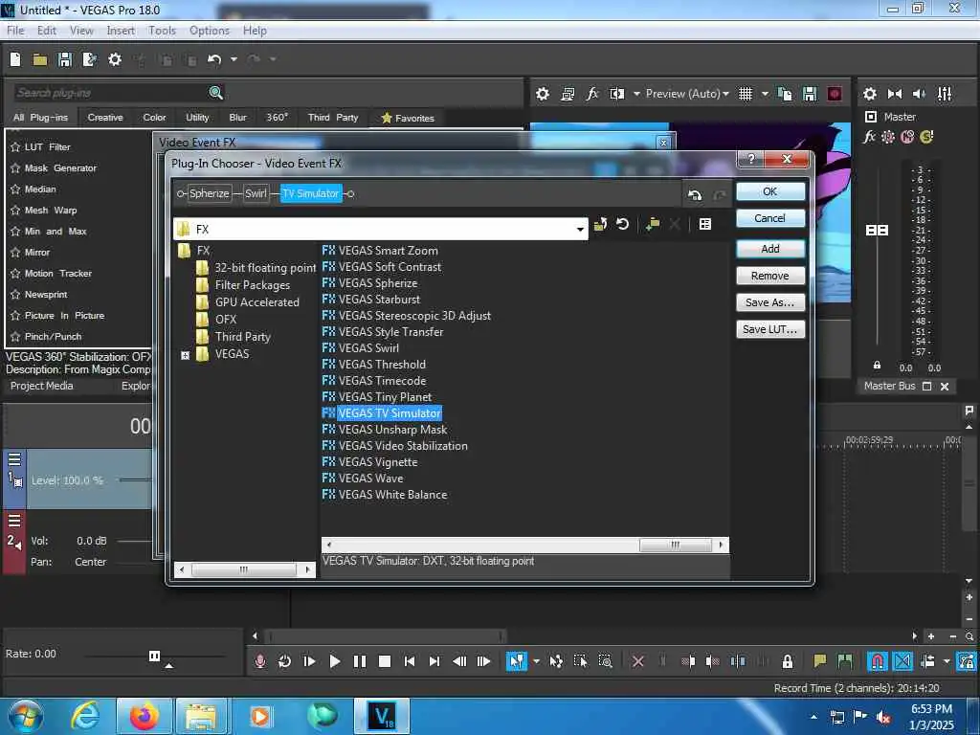
Task: Open the Options menu
Action: (210, 31)
